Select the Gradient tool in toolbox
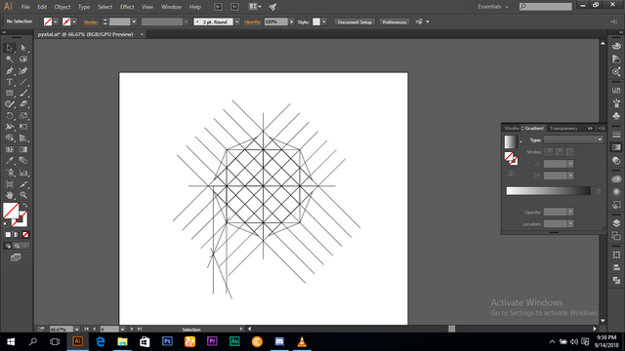The width and height of the screenshot is (625, 351). point(23,149)
